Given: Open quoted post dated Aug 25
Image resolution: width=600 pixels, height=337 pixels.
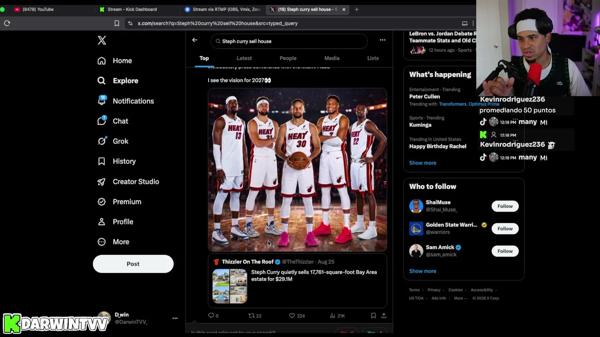Looking at the screenshot, I should 297,281.
